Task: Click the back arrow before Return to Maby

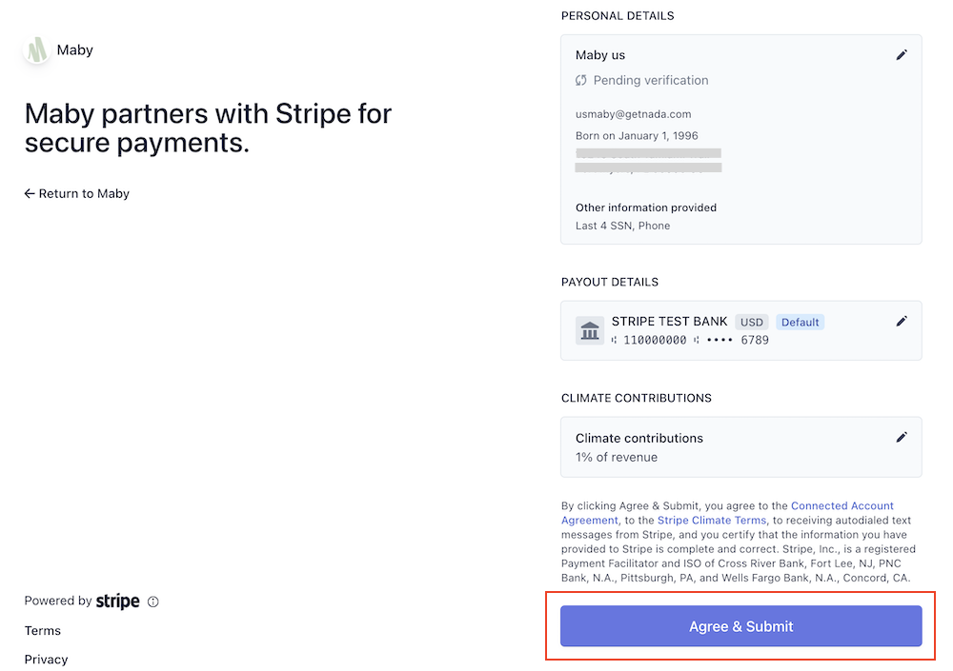Action: coord(30,194)
